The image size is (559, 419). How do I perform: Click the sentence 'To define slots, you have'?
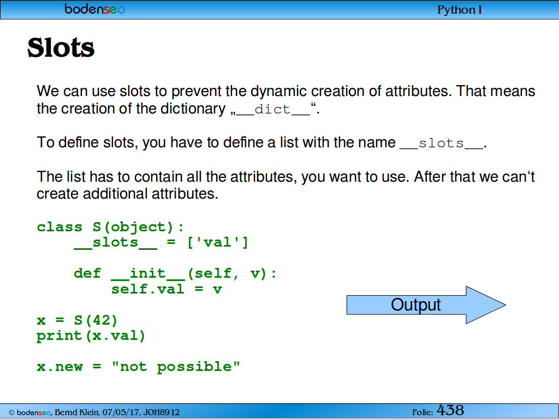coord(262,142)
